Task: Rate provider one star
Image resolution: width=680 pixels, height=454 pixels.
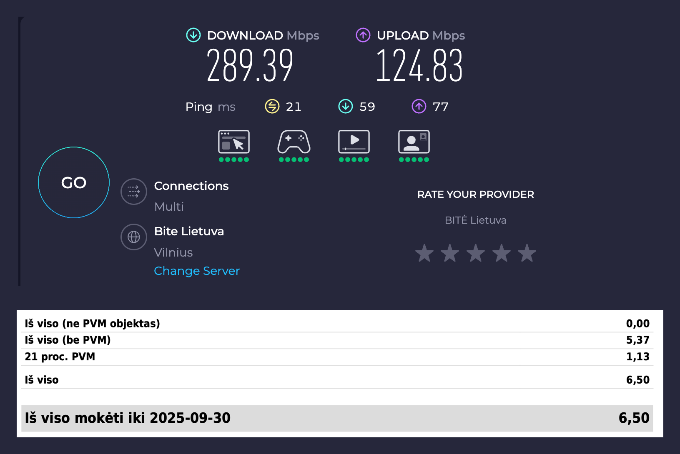Action: point(424,253)
